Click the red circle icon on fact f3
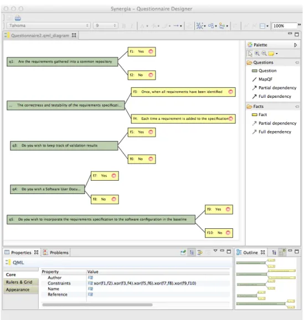This screenshot has height=320, width=304. tap(230, 92)
